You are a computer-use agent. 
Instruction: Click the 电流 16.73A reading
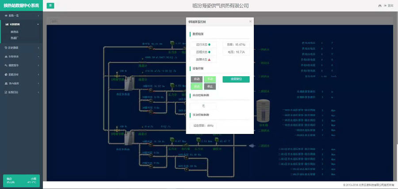point(236,52)
